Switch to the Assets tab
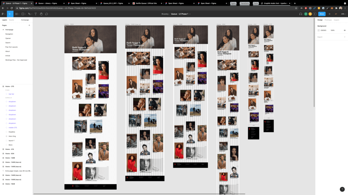 (12, 20)
